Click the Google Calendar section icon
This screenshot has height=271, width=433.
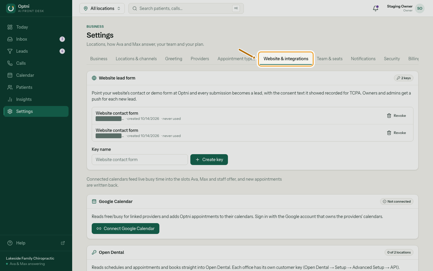point(94,201)
